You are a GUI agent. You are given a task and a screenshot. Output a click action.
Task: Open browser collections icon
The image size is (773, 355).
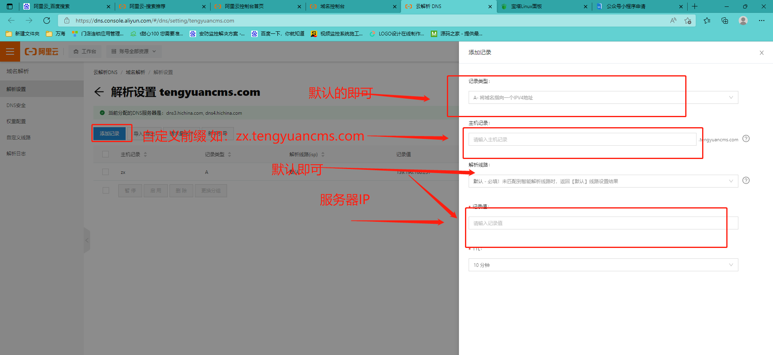(725, 21)
